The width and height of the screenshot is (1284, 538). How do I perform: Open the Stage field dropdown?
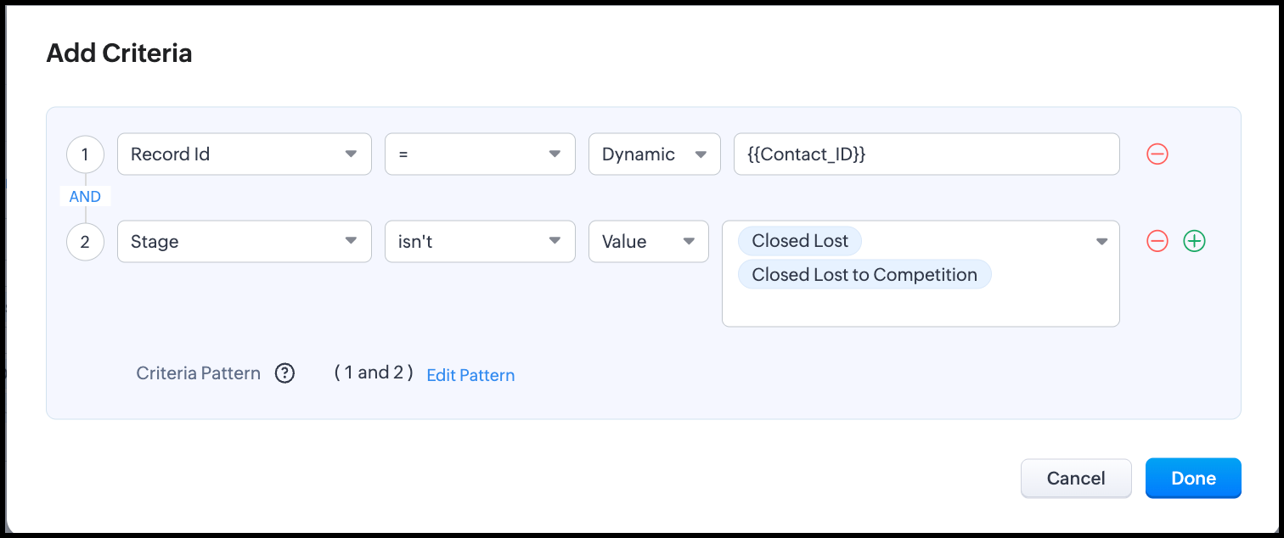point(244,242)
